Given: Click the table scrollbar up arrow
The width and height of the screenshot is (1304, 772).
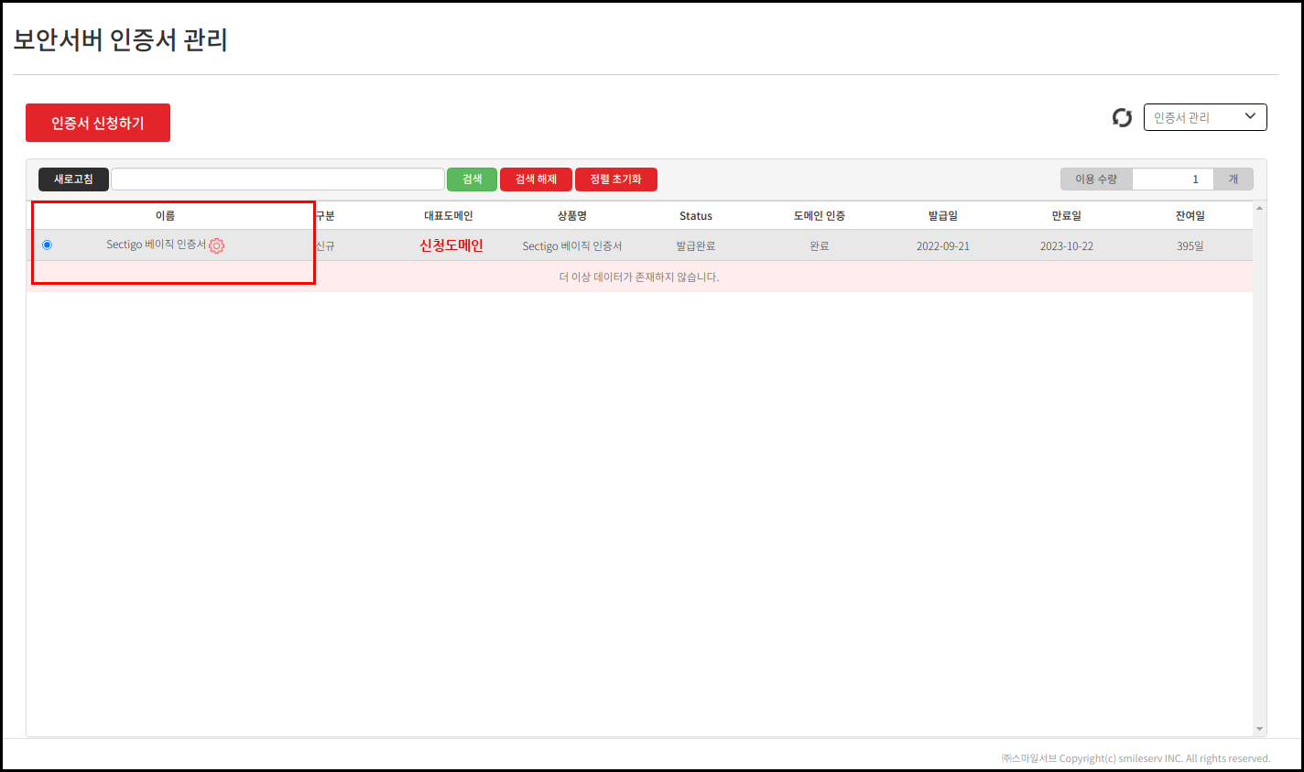Looking at the screenshot, I should click(1260, 208).
